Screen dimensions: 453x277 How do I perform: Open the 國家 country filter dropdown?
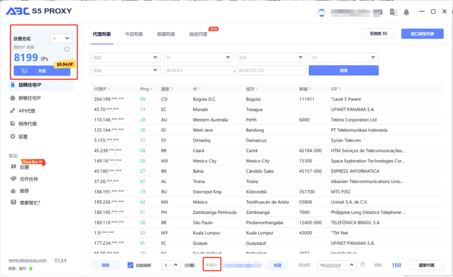(x=126, y=57)
